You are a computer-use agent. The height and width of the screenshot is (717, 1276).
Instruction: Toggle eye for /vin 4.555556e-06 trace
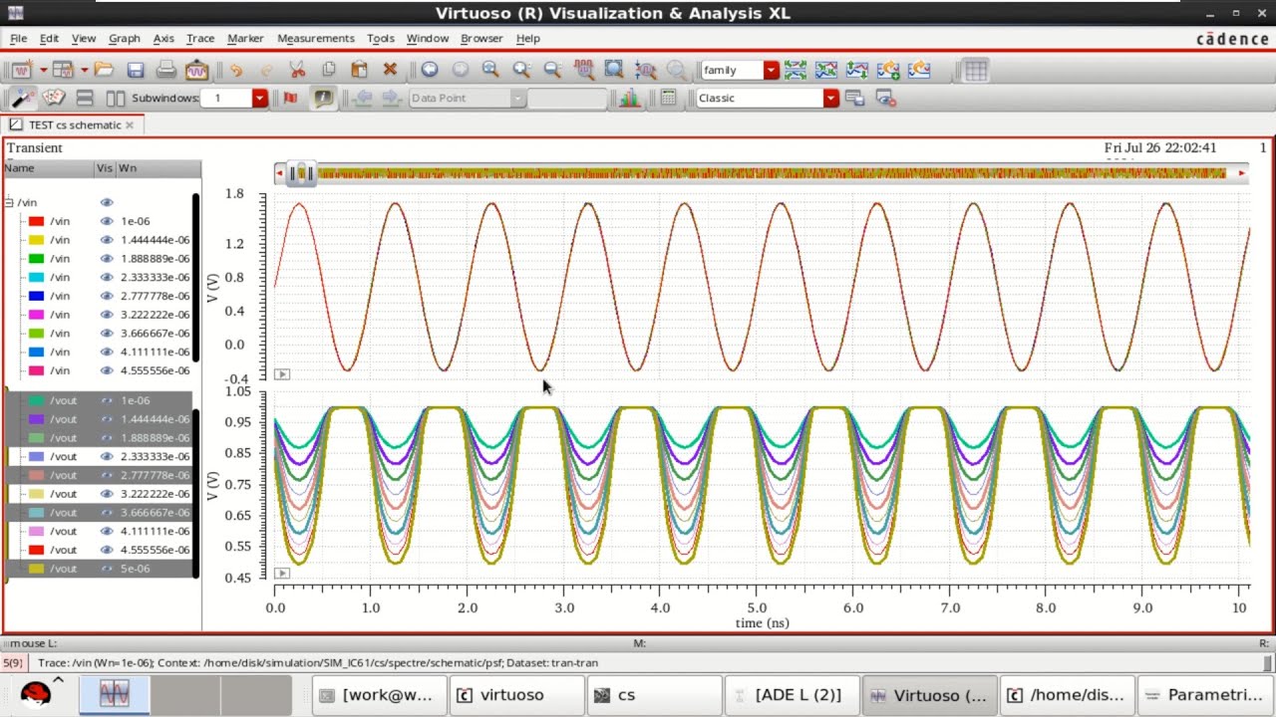[107, 370]
